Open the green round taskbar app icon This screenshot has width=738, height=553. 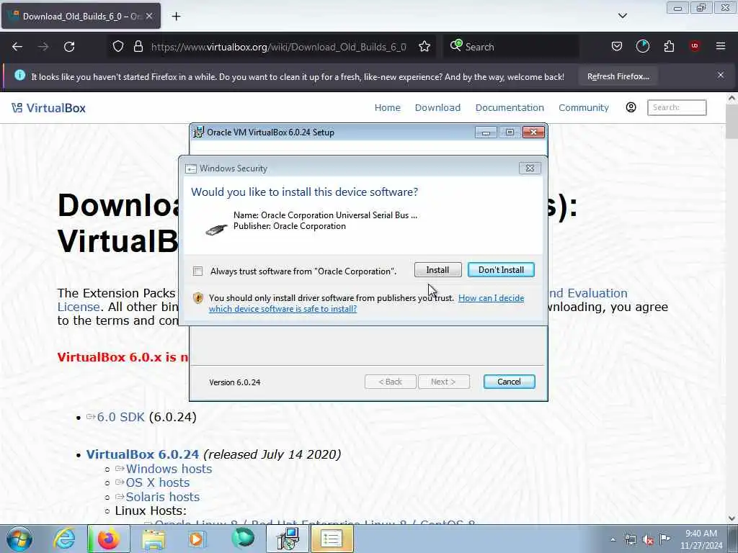243,539
